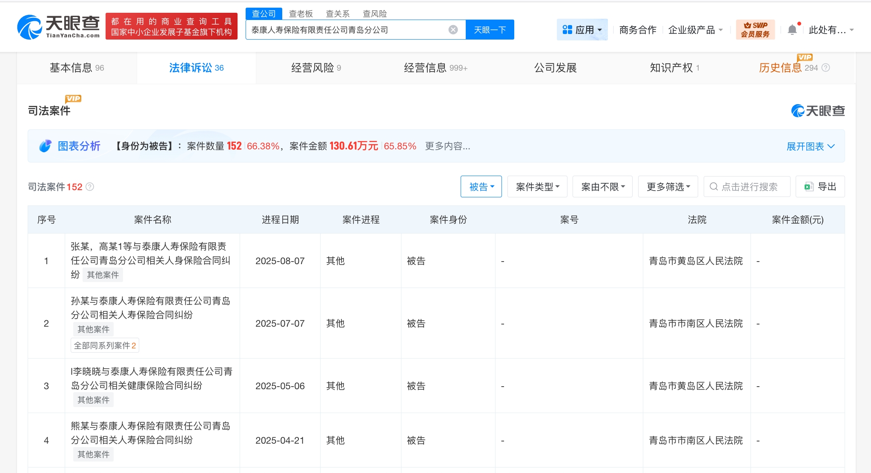Click the 点击进行搜索 case search field
This screenshot has height=473, width=871.
coord(747,187)
